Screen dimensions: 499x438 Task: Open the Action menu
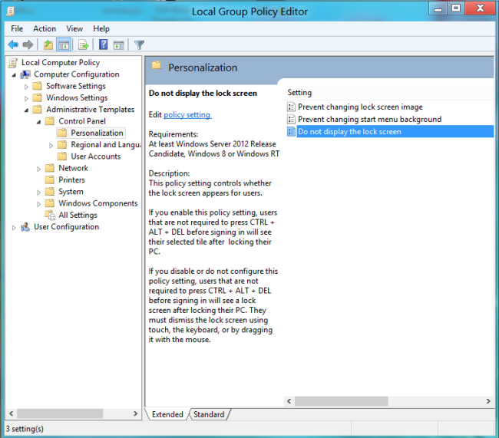pyautogui.click(x=45, y=28)
